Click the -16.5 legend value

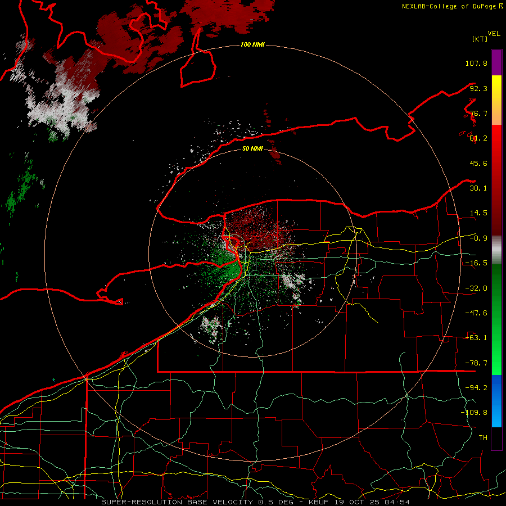[x=476, y=263]
